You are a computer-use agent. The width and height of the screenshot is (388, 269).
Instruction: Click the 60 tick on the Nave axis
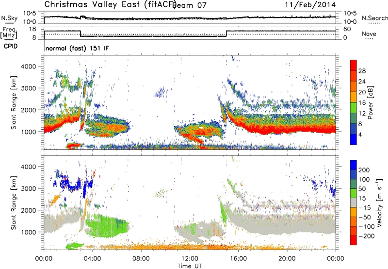coord(347,29)
